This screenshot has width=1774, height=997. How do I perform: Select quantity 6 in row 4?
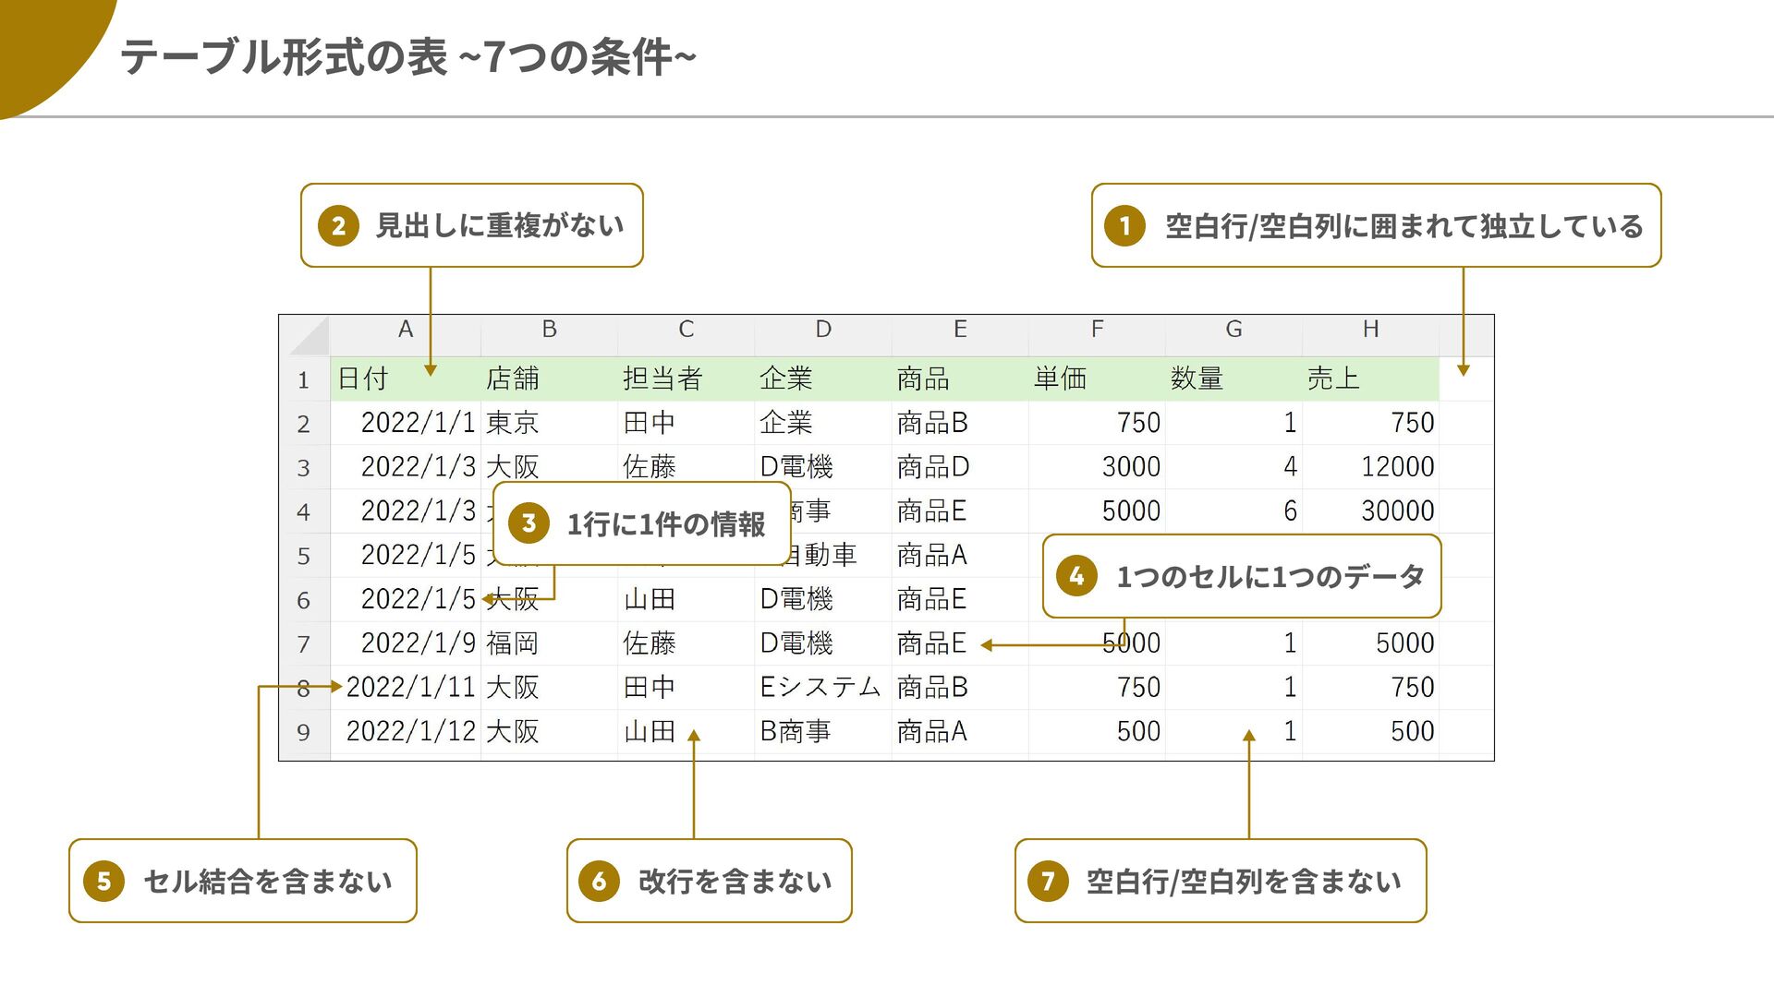pyautogui.click(x=1233, y=511)
